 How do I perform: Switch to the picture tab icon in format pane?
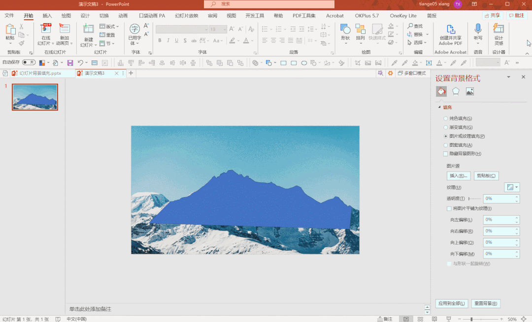coord(470,91)
